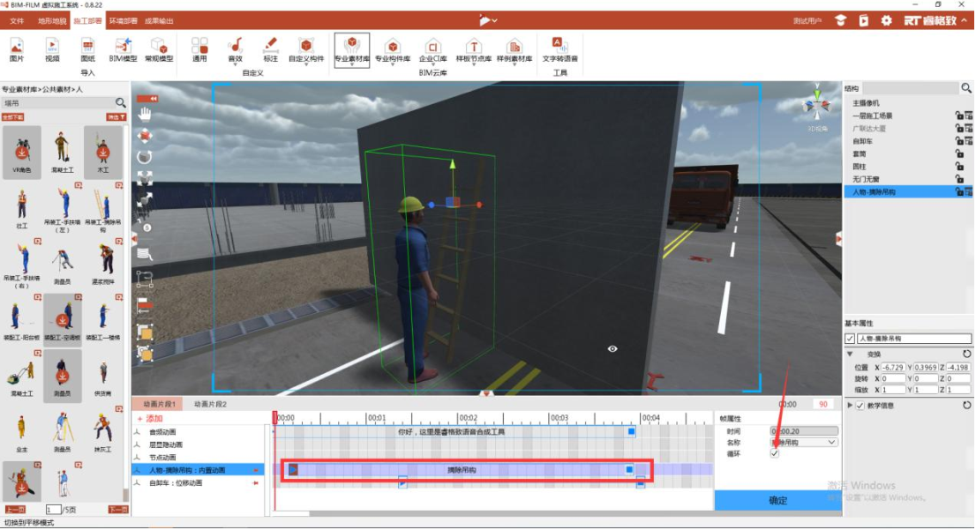Launch the 文字转语音 tool
The image size is (976, 530).
pyautogui.click(x=559, y=49)
